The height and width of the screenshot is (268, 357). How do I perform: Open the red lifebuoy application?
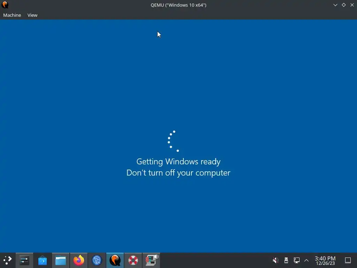click(133, 260)
